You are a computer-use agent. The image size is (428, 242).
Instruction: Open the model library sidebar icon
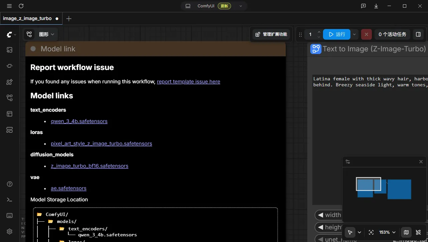[x=9, y=82]
